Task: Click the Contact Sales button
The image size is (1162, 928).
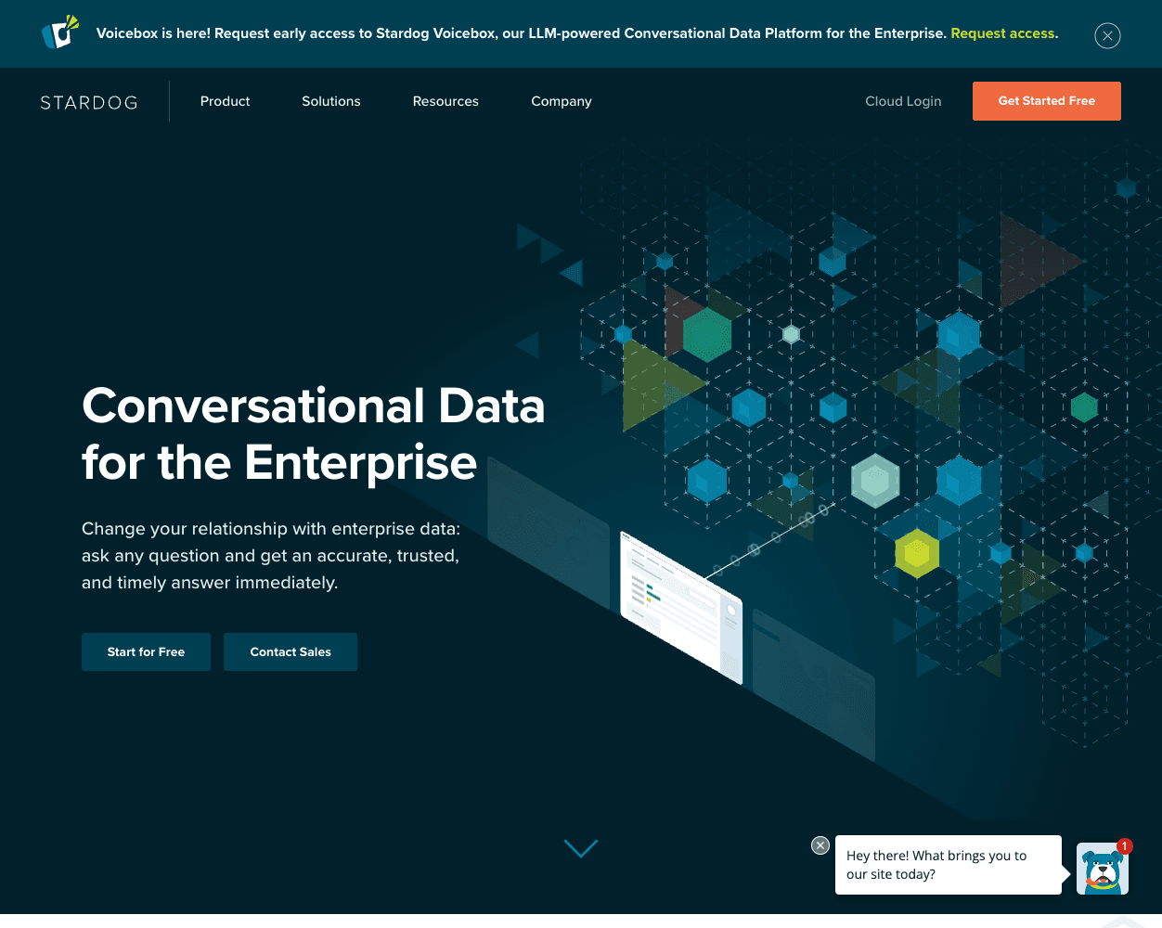Action: (x=290, y=651)
